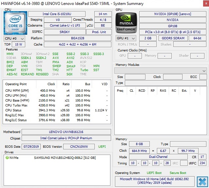Click the Clock column header
209x188 pixels.
click(51, 84)
